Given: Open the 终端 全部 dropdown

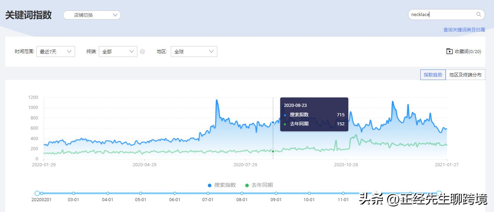Looking at the screenshot, I should click(x=118, y=52).
